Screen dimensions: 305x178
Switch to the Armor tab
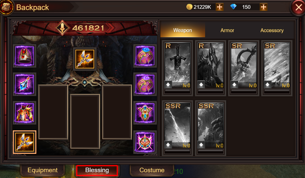227,30
